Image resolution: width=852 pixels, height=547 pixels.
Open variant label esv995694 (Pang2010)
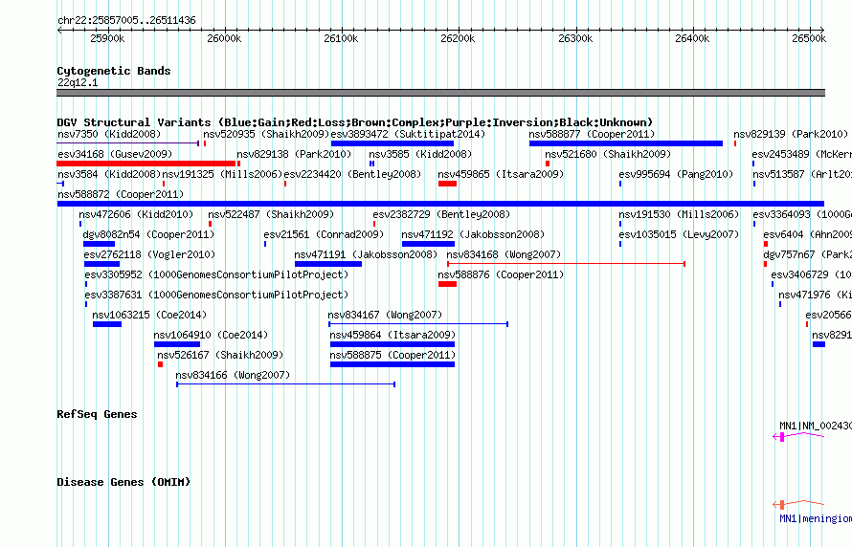pyautogui.click(x=676, y=174)
